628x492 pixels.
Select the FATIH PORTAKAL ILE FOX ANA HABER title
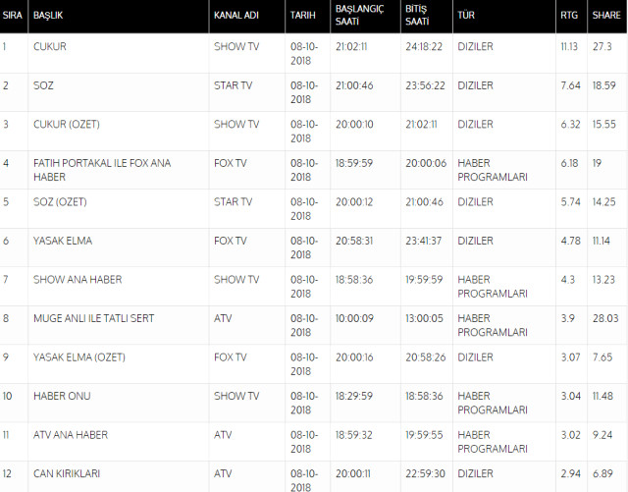tap(102, 169)
